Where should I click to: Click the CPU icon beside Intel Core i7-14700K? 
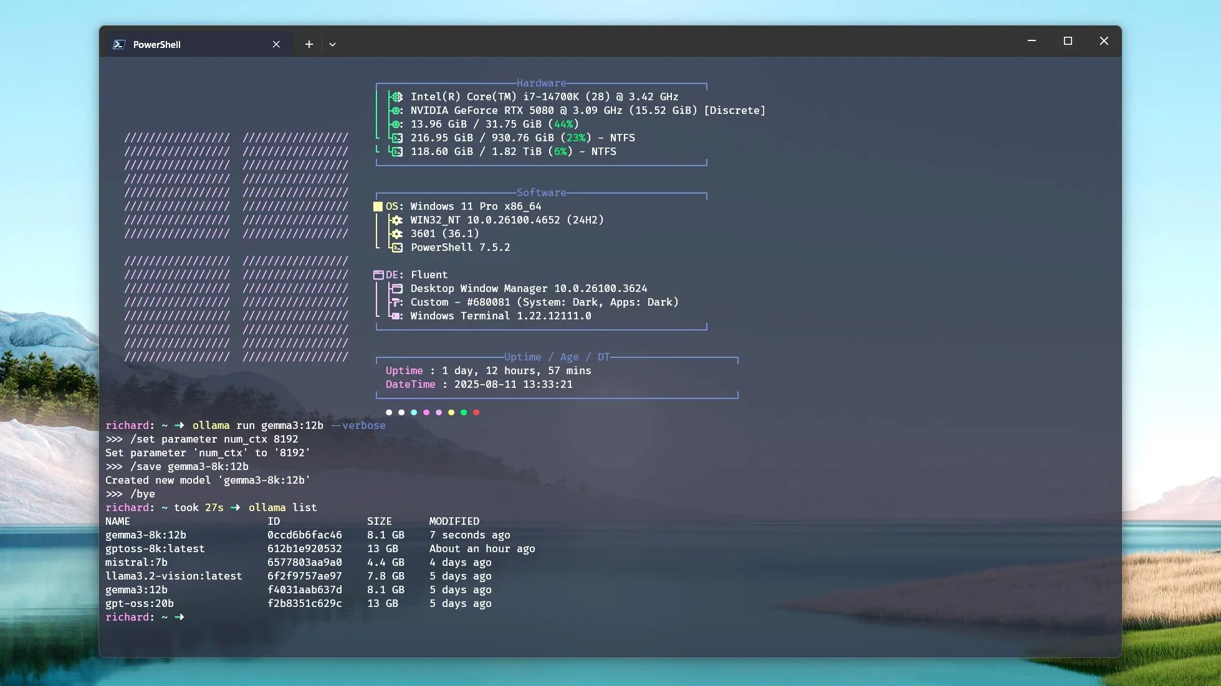point(396,96)
